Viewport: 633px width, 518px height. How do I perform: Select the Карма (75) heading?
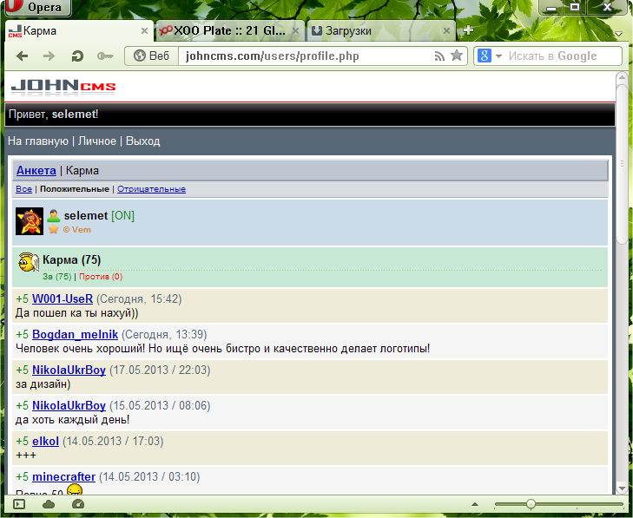pos(71,259)
